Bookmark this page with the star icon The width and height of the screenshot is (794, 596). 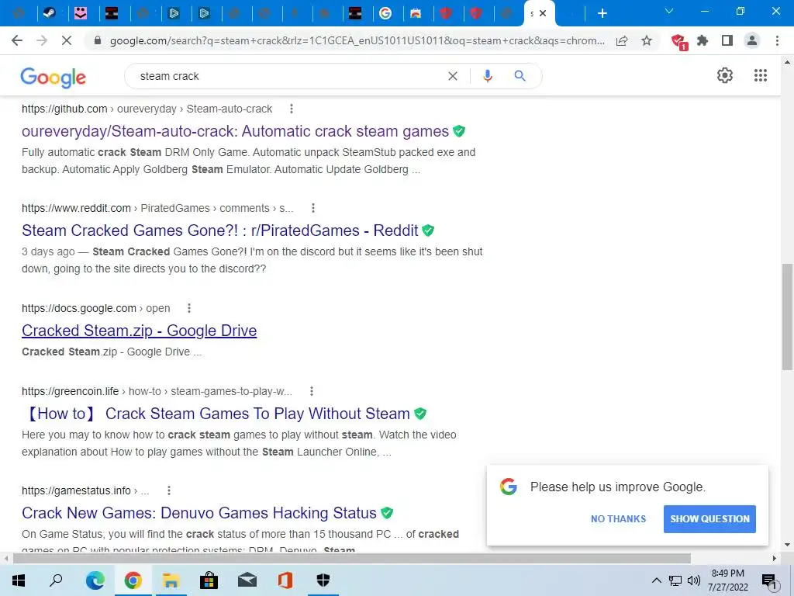point(647,41)
